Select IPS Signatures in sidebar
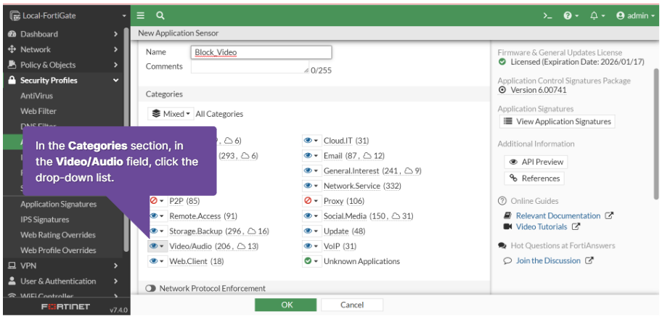Viewport: 662px width, 325px height. click(45, 220)
